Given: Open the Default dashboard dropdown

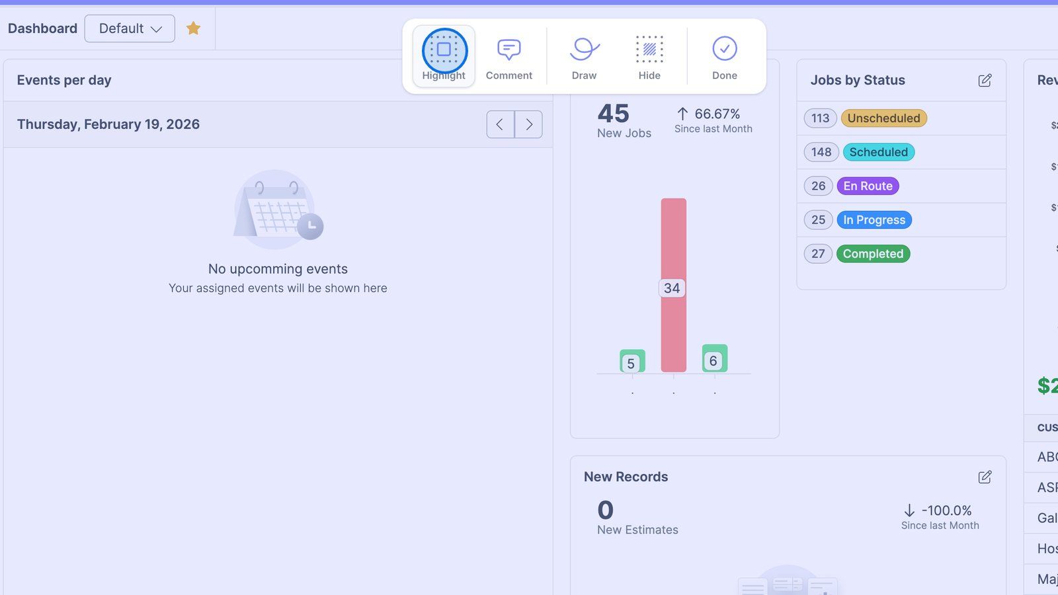Looking at the screenshot, I should tap(130, 28).
